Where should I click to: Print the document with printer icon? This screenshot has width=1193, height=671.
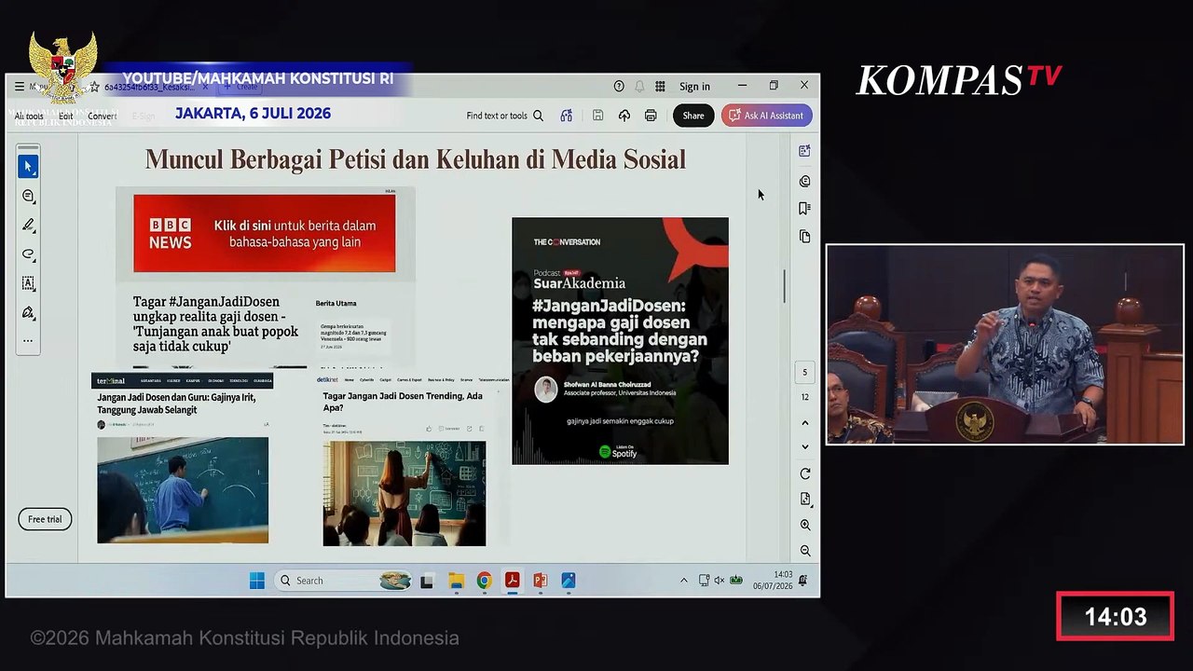click(x=651, y=116)
